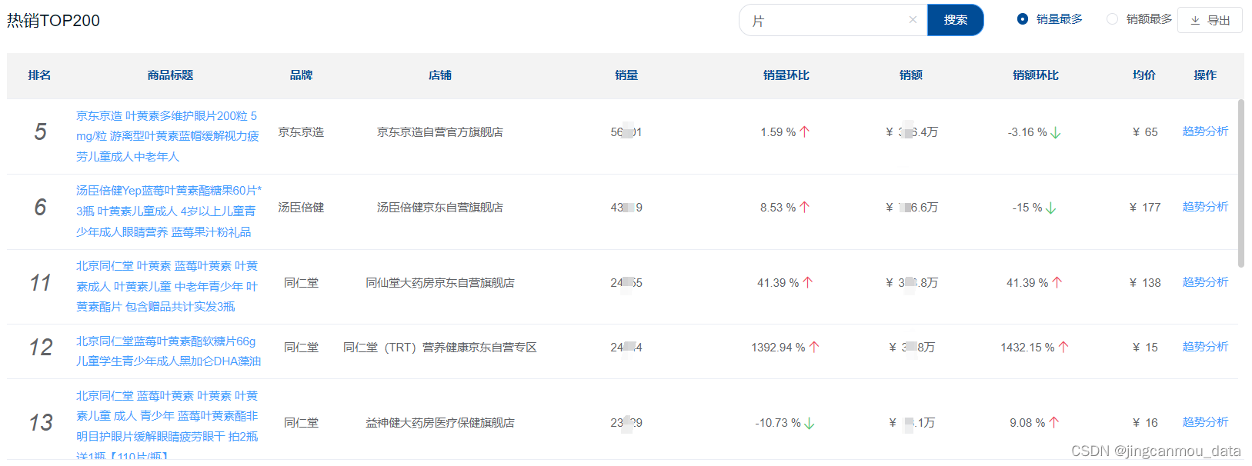Click the 商品标题 column header
The image size is (1252, 466).
pos(170,75)
